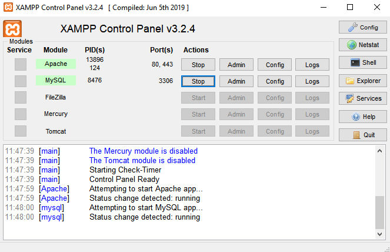This screenshot has width=390, height=252.
Task: Open Services via the services icon
Action: (x=362, y=98)
